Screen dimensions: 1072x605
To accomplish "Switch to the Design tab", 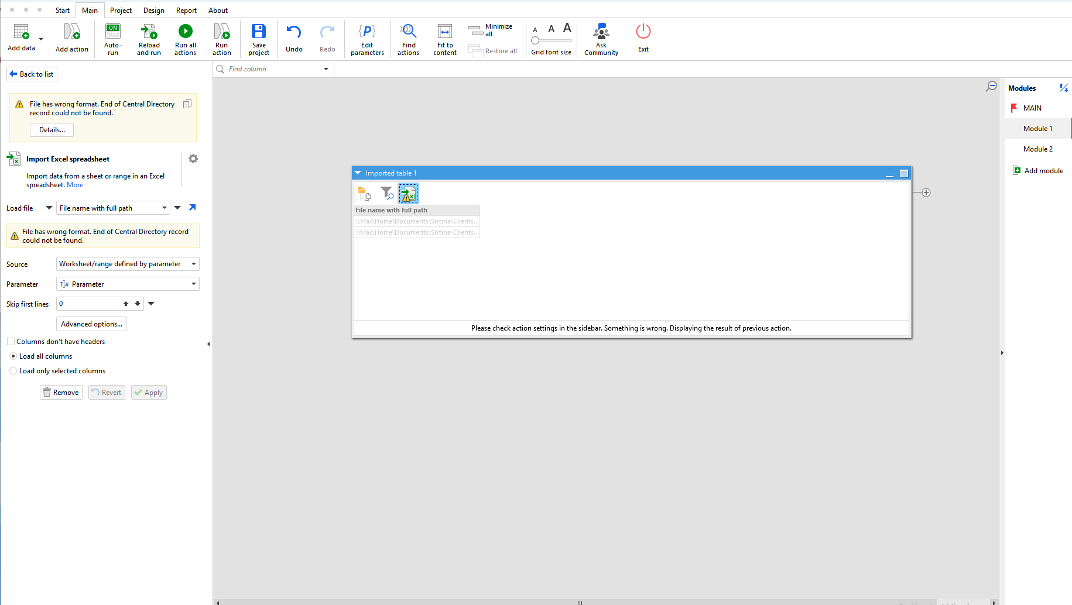I will (x=153, y=11).
